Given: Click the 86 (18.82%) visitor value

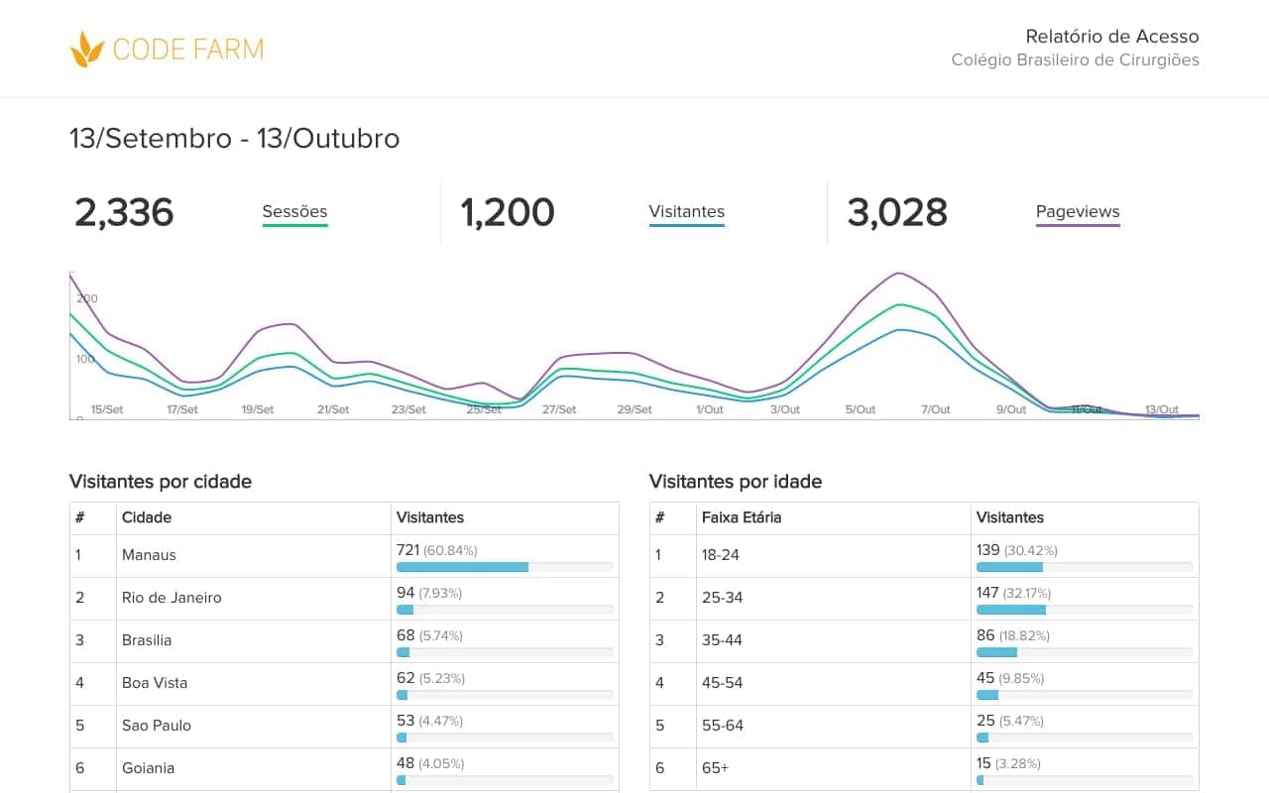Looking at the screenshot, I should click(1013, 634).
